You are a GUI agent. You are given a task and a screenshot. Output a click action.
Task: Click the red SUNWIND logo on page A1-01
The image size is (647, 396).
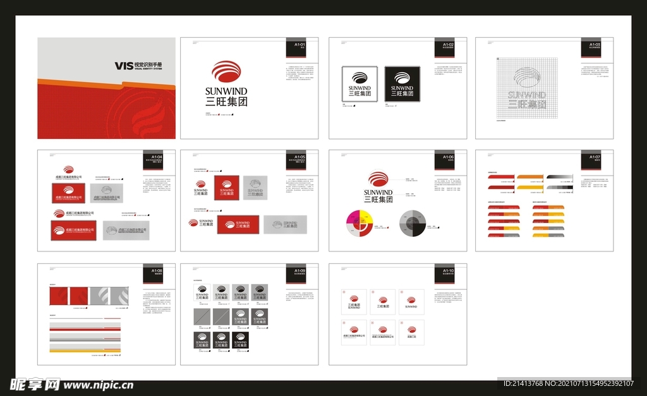(226, 84)
